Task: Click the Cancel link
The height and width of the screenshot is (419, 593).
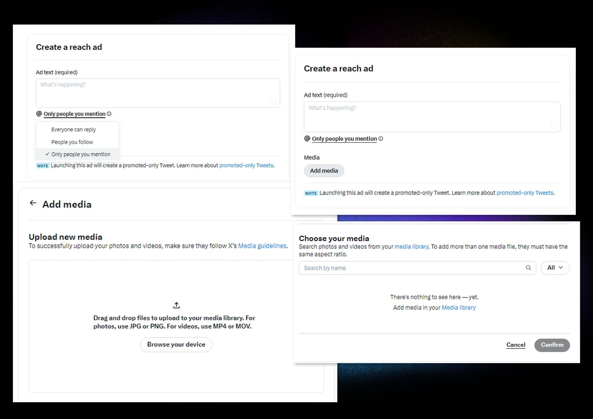Action: (516, 345)
